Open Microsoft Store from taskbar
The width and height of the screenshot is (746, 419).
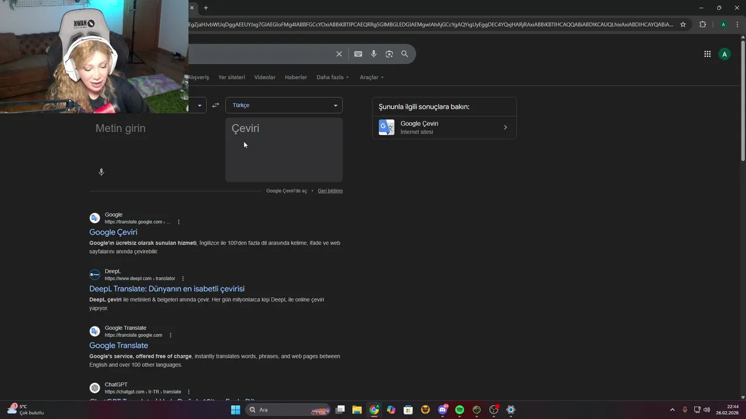[408, 410]
